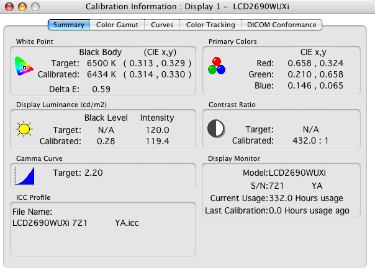The image size is (375, 276).
Task: Click the Gamma Curve graph icon
Action: coord(25,176)
